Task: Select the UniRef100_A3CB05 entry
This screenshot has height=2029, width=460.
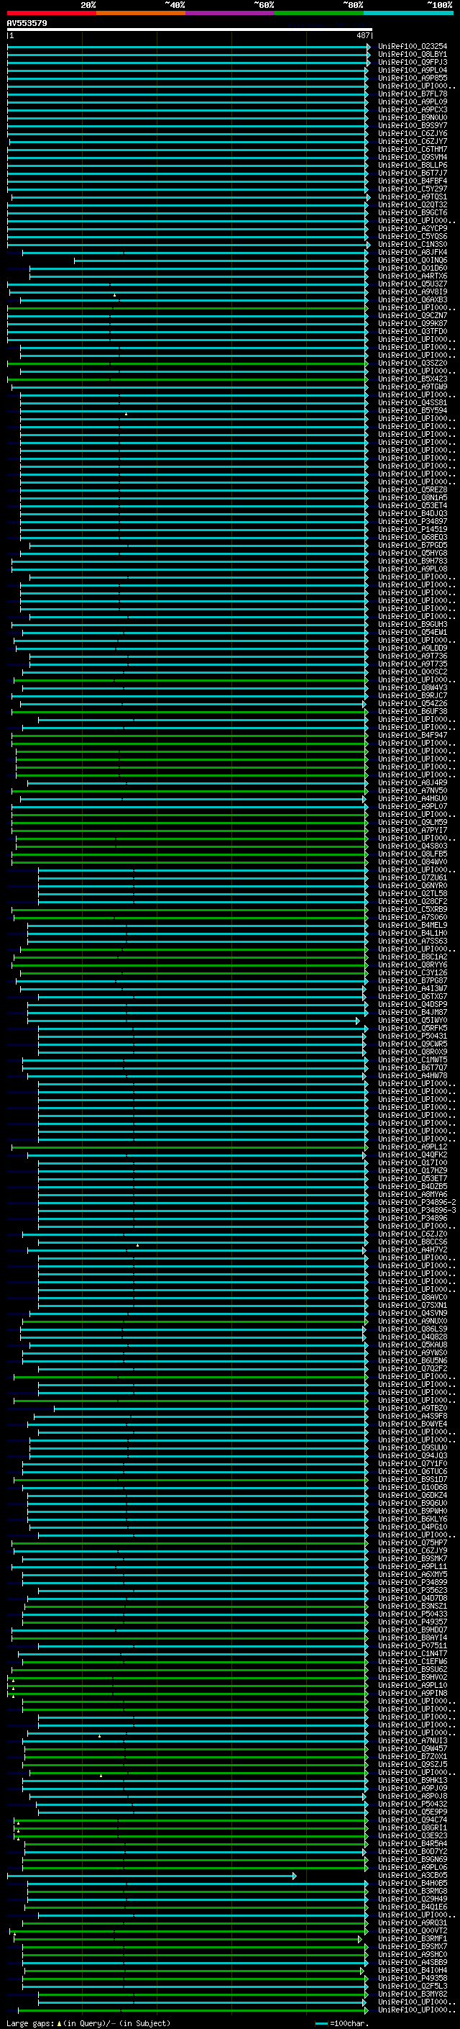Action: 412,1876
